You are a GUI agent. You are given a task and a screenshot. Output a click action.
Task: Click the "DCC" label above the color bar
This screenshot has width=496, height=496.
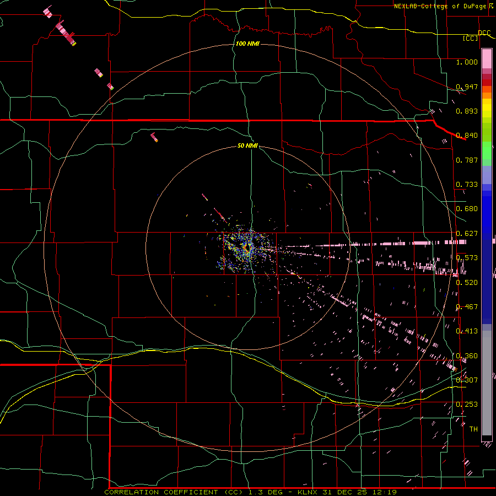[484, 33]
